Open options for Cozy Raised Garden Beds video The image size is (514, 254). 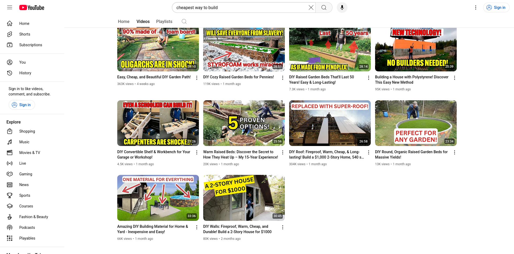[x=283, y=78]
